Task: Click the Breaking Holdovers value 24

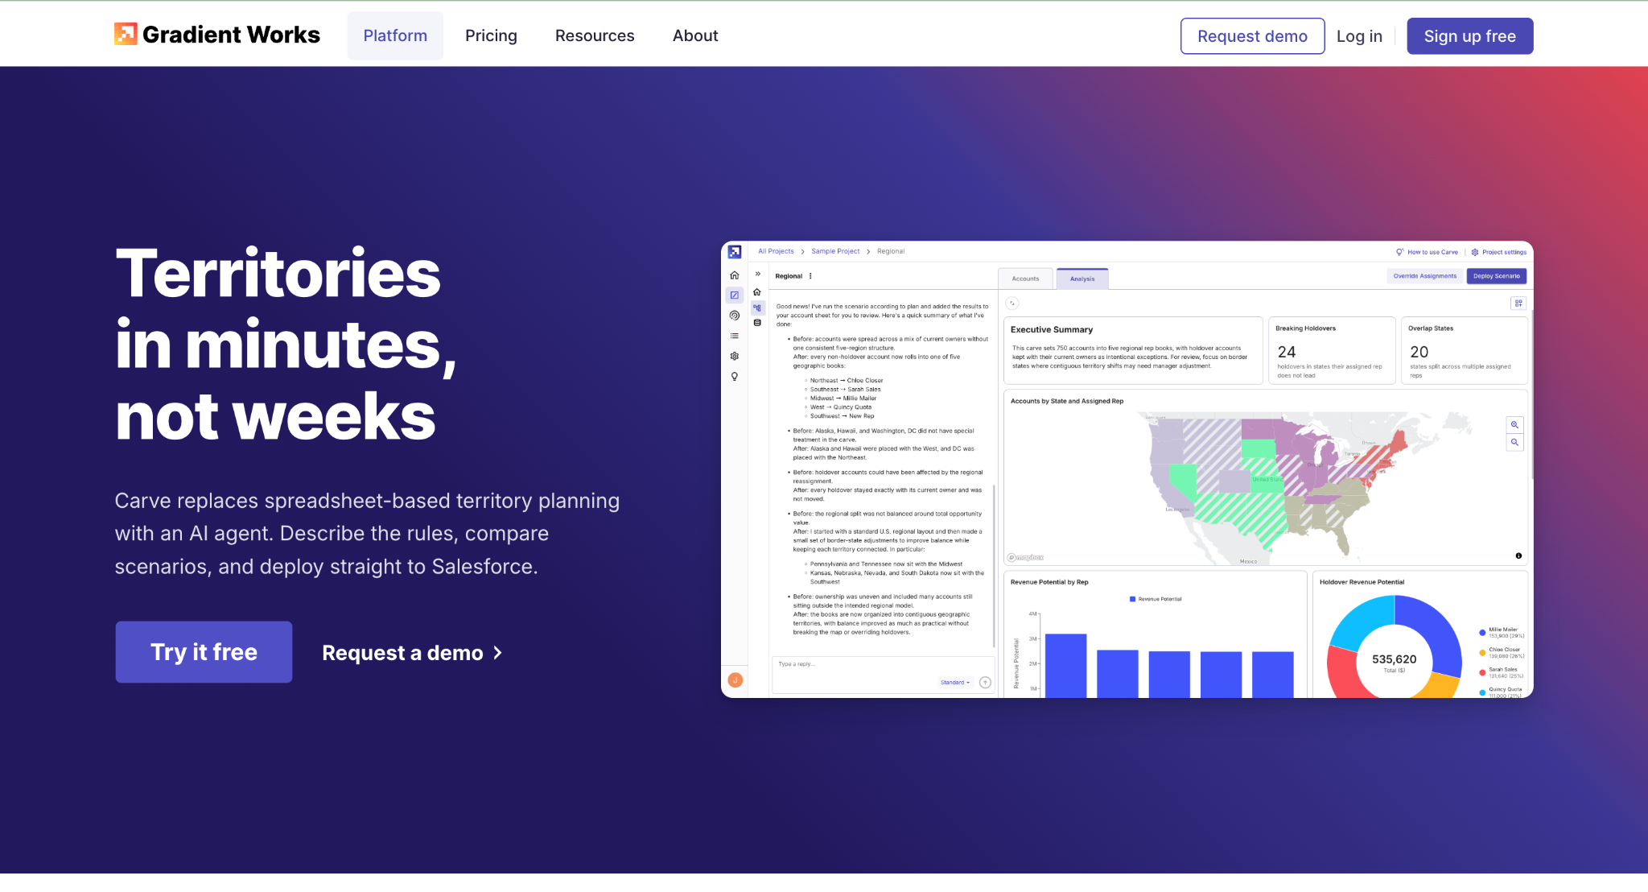Action: 1287,352
